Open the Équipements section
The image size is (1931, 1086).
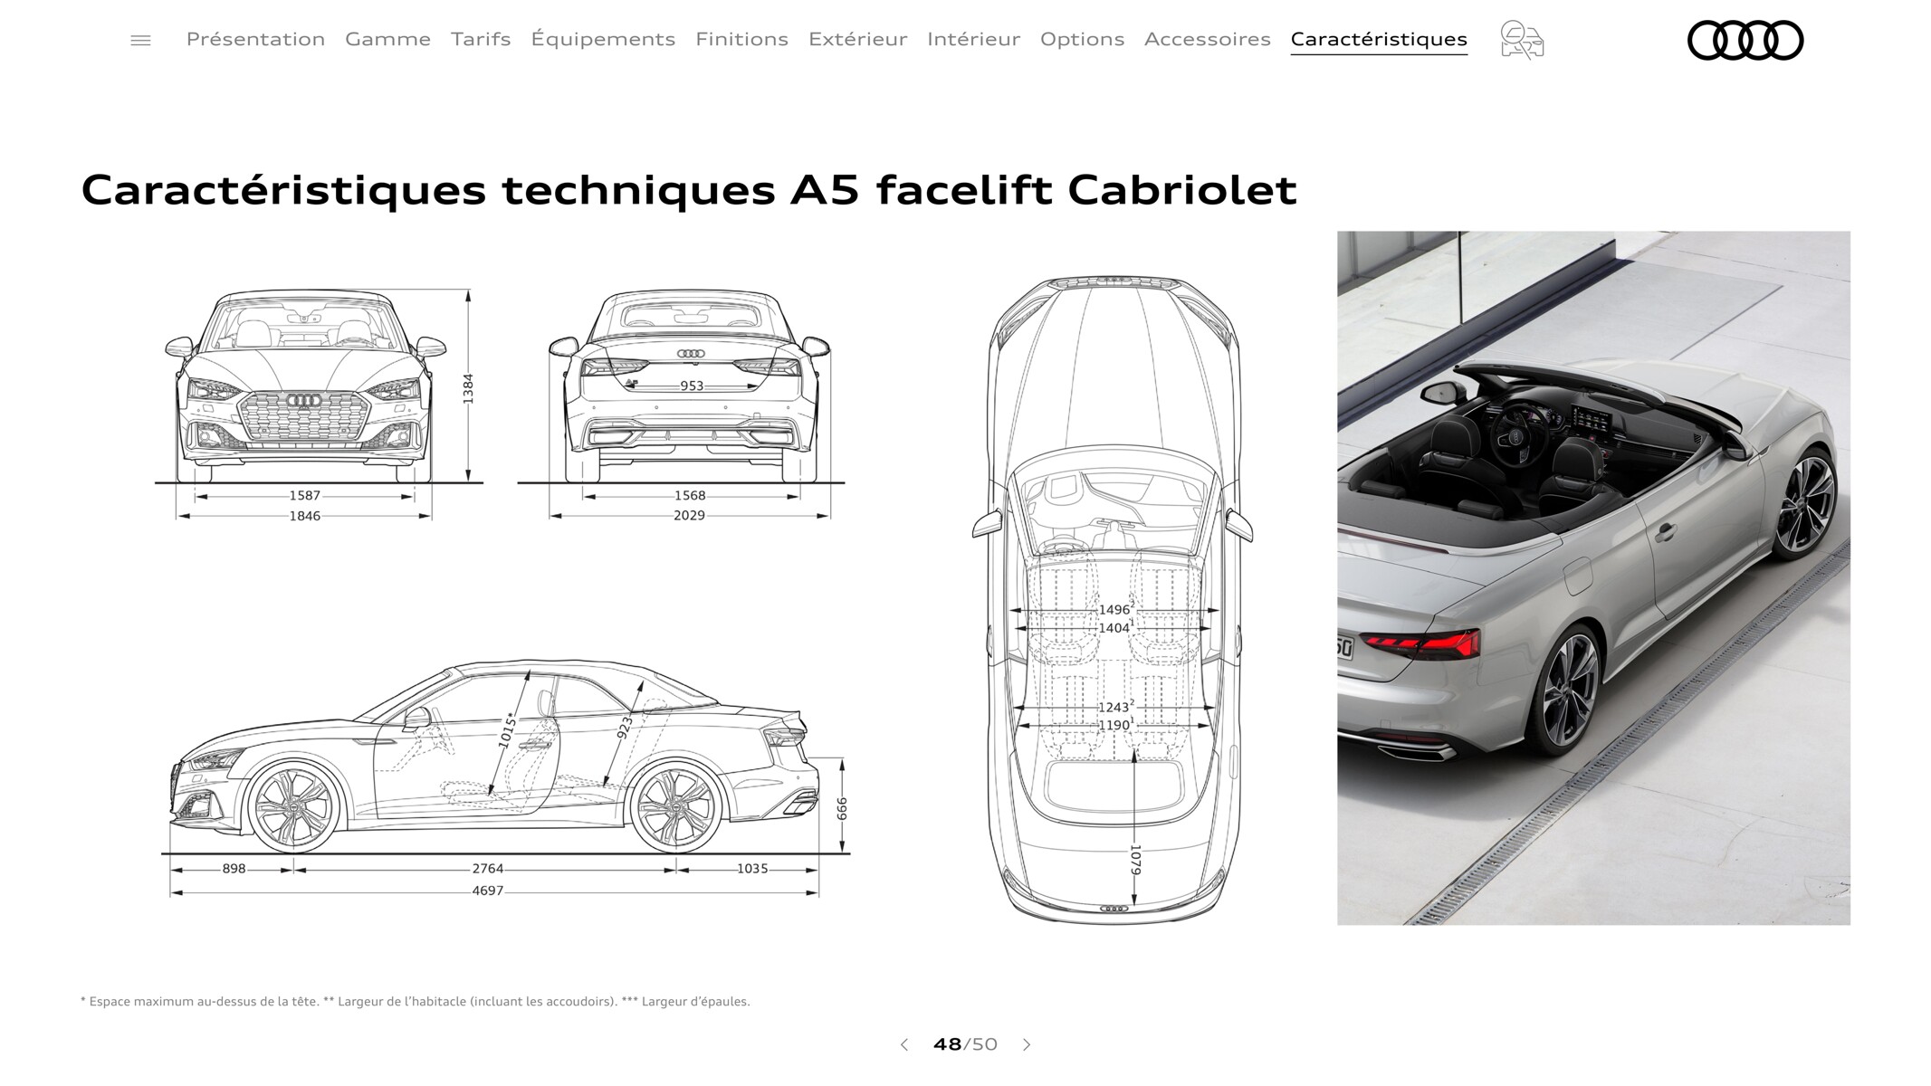click(x=603, y=39)
